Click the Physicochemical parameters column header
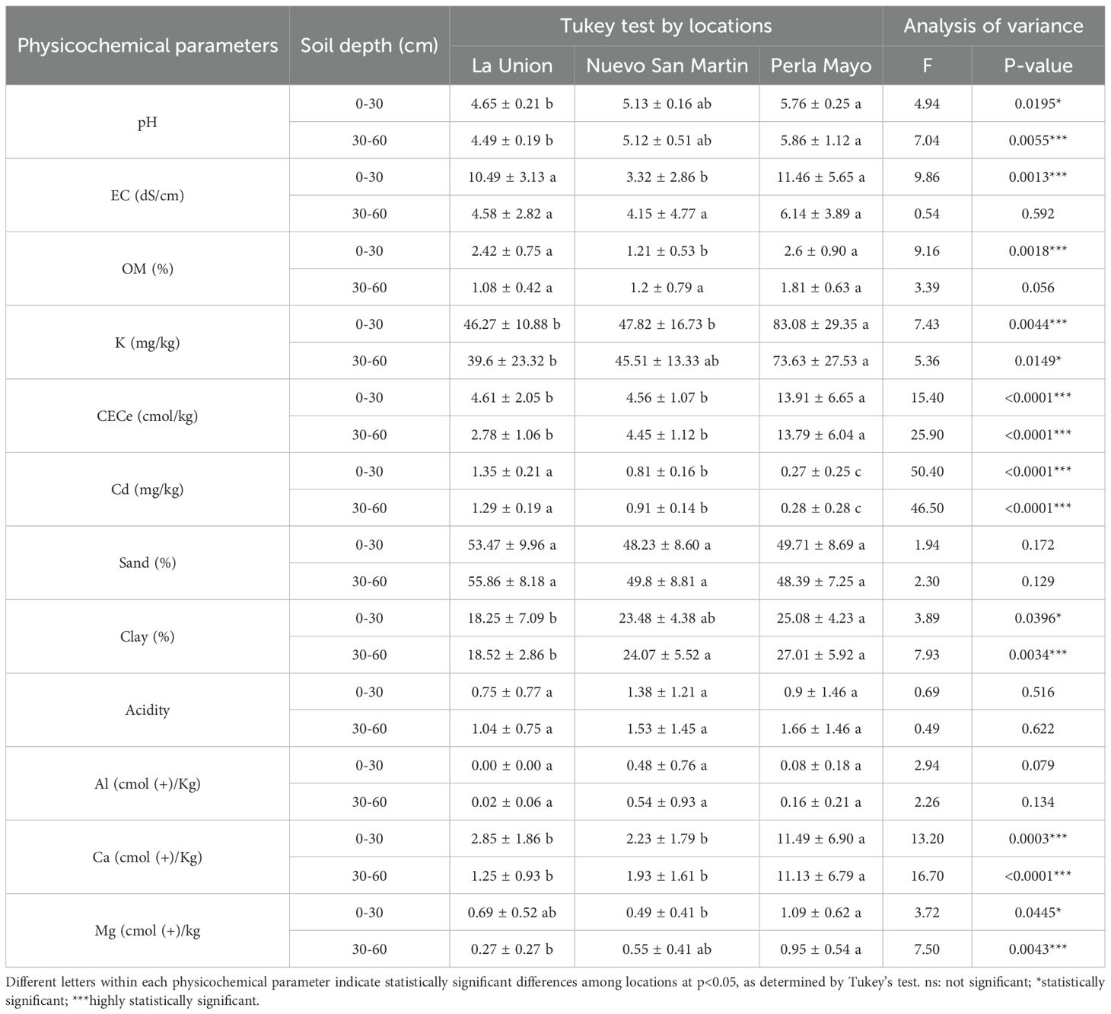The image size is (1111, 1014). [x=147, y=46]
